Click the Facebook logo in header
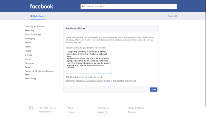The image size is (206, 116). coord(41,6)
